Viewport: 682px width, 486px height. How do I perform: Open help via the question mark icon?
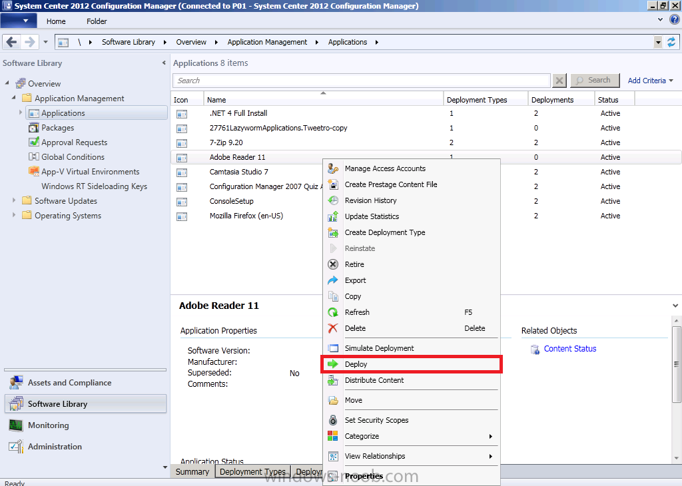pos(675,19)
